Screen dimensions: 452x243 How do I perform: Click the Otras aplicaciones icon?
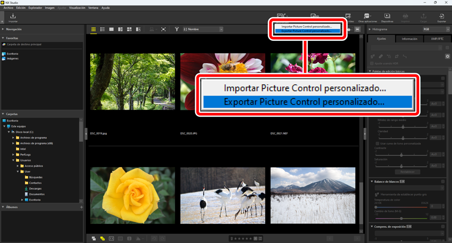coord(368,18)
